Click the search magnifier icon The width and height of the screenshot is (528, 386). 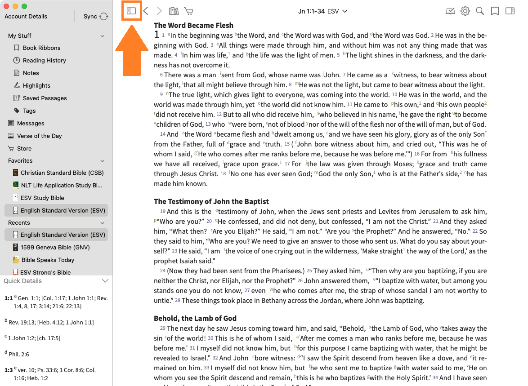coord(480,11)
